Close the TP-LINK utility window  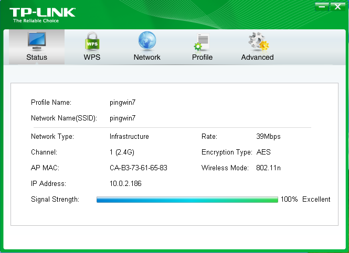337,7
